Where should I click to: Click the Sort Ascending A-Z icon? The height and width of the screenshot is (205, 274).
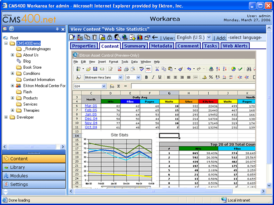tap(218, 69)
